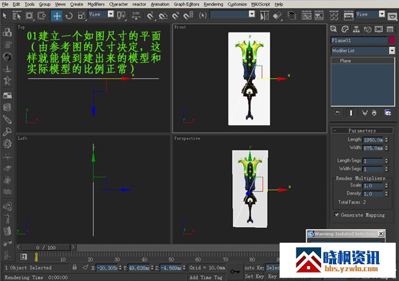Viewport: 399px width, 281px height.
Task: Choose Rectangular Selection Region tool
Action: pos(29,16)
